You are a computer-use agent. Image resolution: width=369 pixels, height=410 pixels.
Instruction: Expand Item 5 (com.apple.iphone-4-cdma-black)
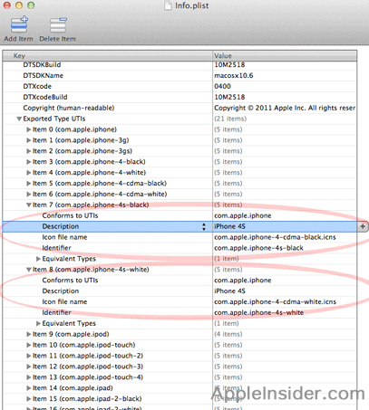coord(29,184)
